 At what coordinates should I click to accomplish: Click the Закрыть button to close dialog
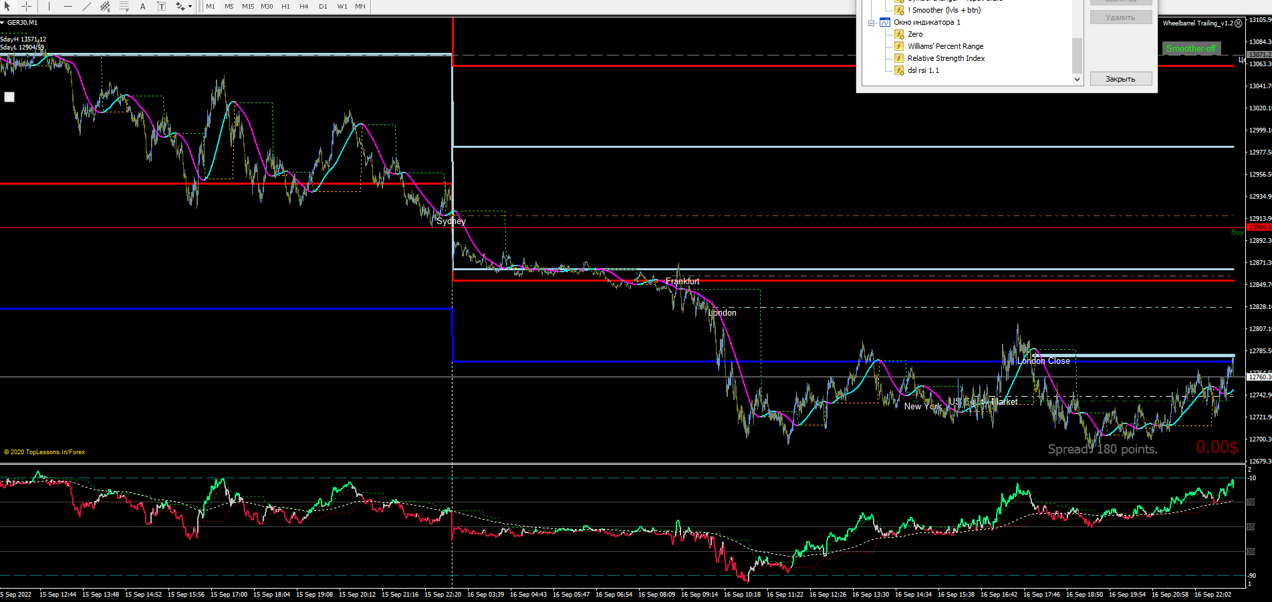pos(1121,79)
